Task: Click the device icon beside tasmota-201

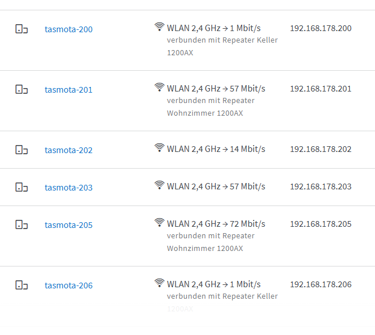Action: 21,89
